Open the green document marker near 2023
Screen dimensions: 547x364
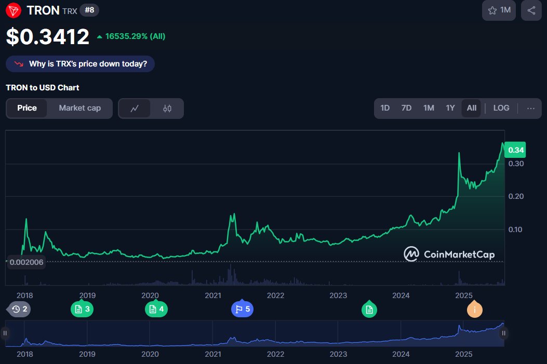(369, 309)
